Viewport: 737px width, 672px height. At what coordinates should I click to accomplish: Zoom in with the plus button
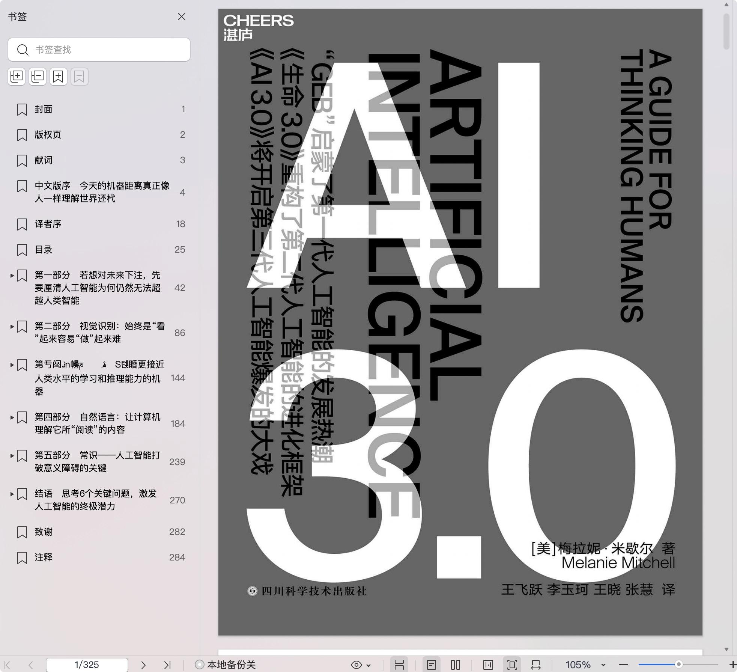pos(732,665)
